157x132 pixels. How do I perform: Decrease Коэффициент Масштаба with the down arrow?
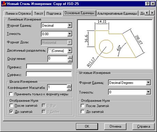click(69, 89)
